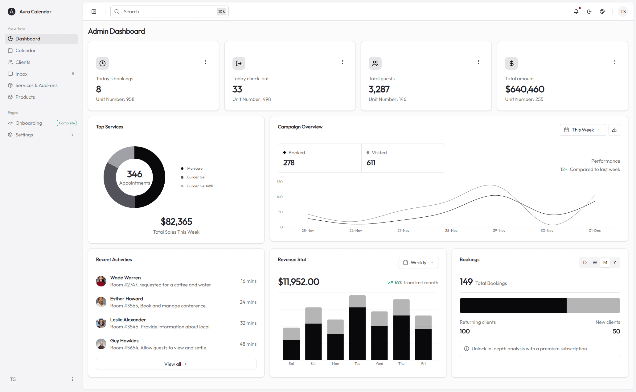Open the notifications bell
636x392 pixels.
[576, 11]
